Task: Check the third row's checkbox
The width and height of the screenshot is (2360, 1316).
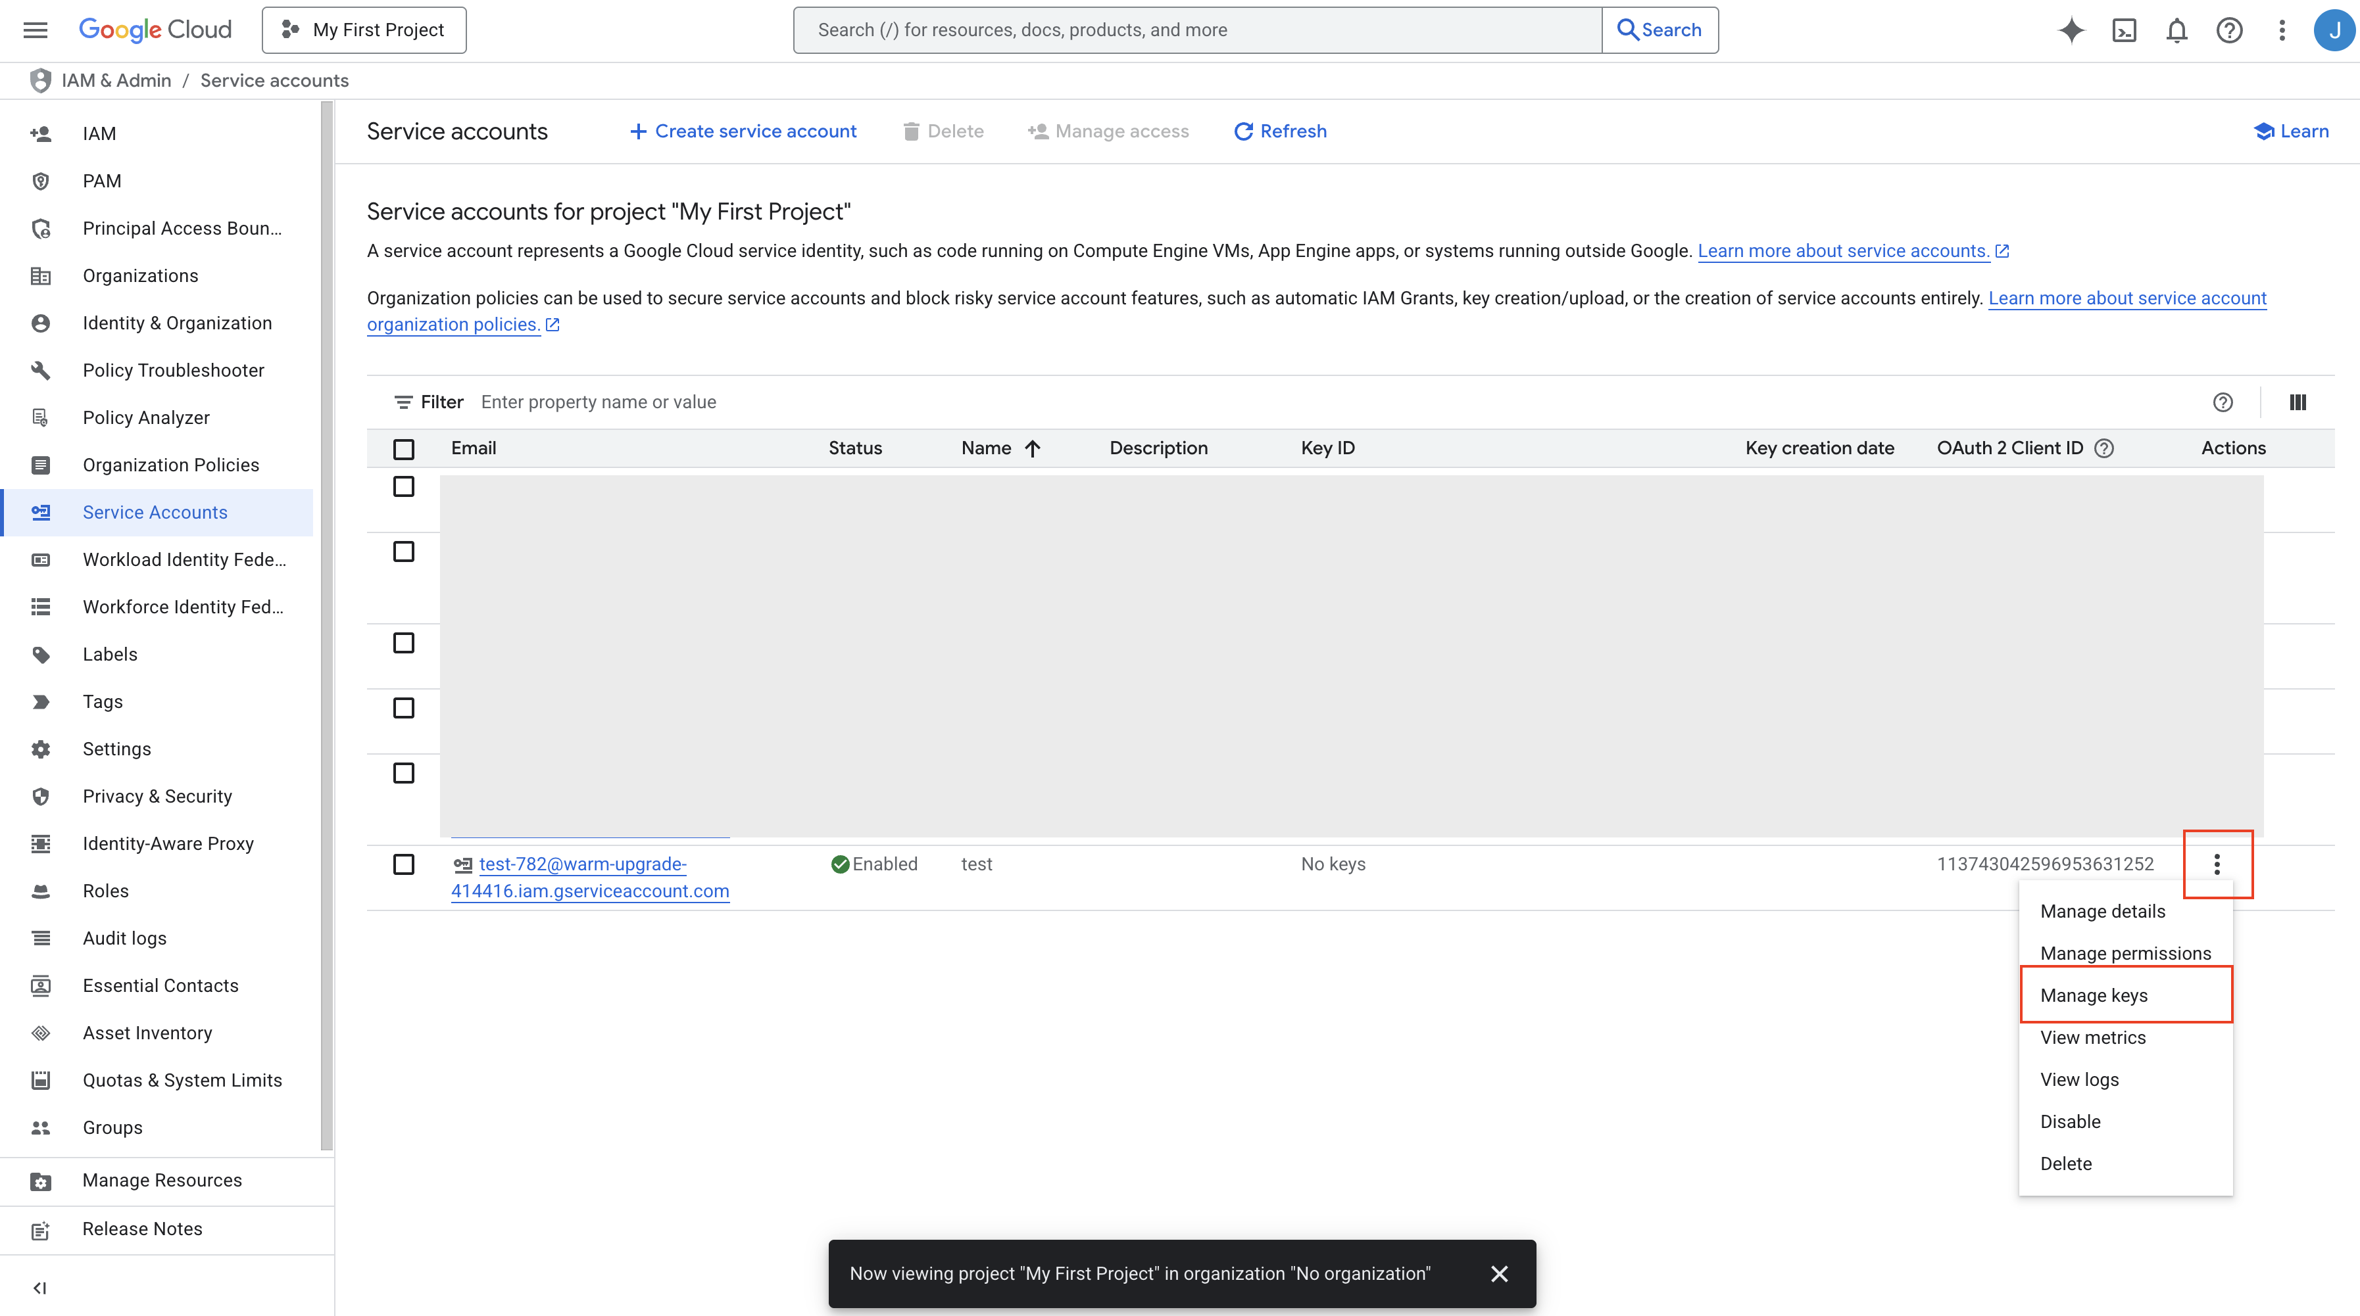Action: pos(403,643)
